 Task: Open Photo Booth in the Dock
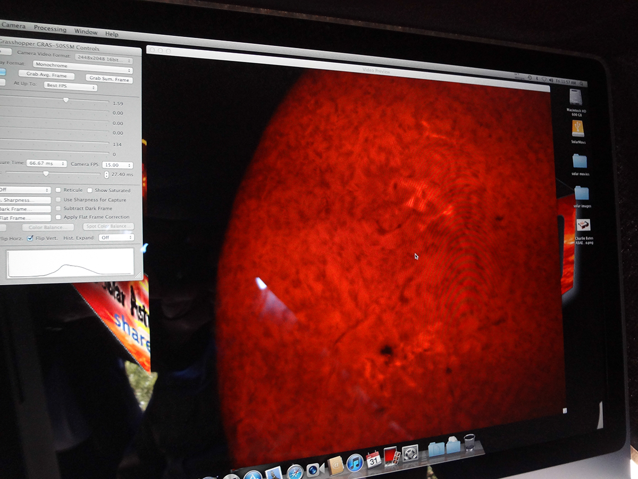point(391,456)
